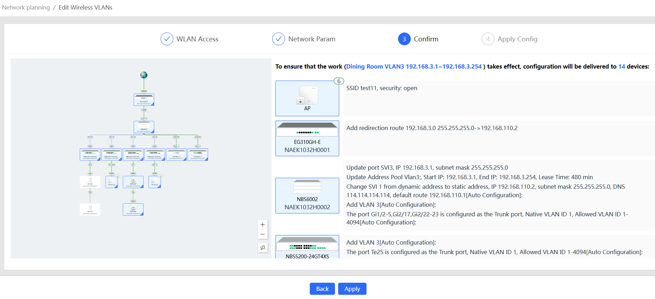
Task: Click the Dining Room VLAN3 link text
Action: coord(414,66)
